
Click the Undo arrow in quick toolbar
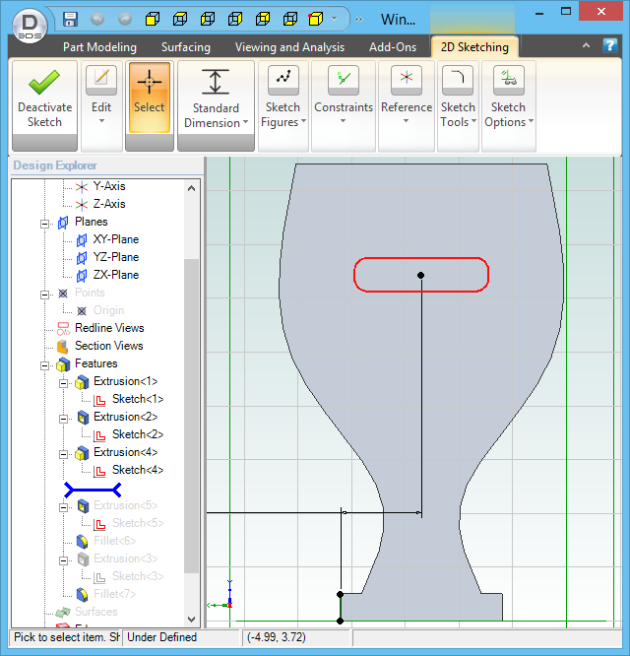tap(97, 19)
